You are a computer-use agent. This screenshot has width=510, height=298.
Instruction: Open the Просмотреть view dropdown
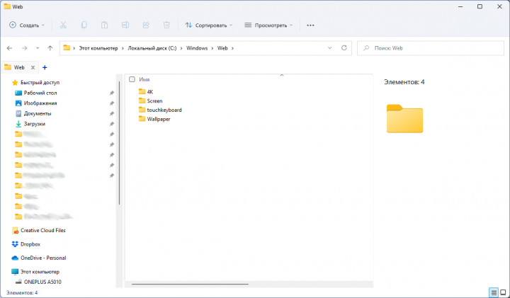(268, 25)
